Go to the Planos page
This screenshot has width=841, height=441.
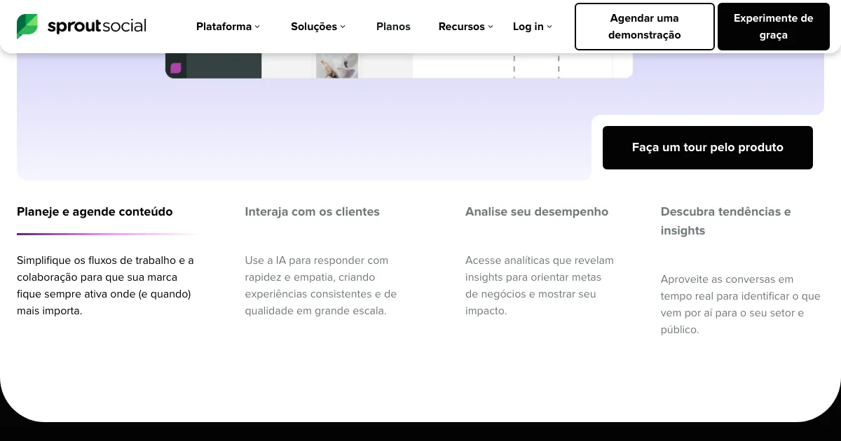pos(393,27)
